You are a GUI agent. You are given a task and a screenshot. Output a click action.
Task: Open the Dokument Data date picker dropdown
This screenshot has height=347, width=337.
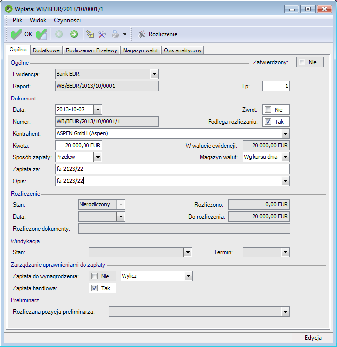point(98,109)
